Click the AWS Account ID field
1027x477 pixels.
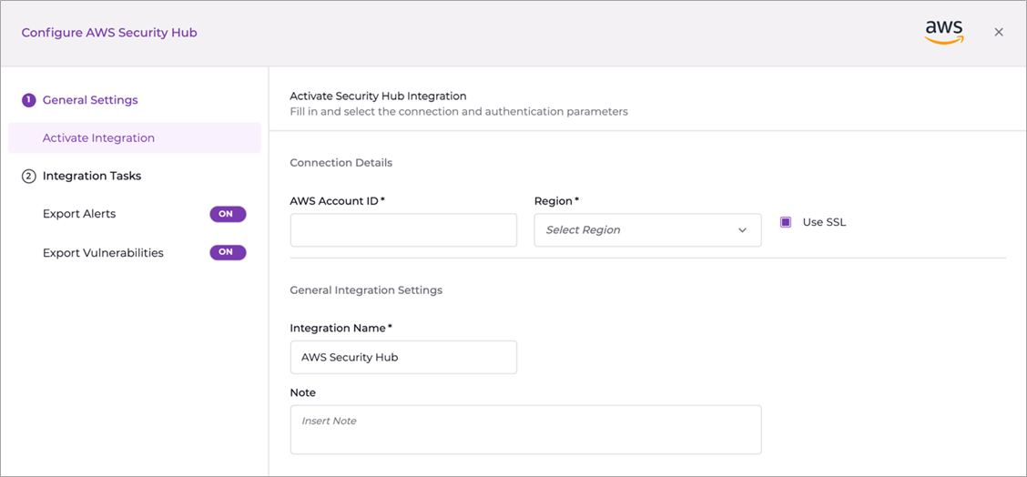(x=403, y=230)
